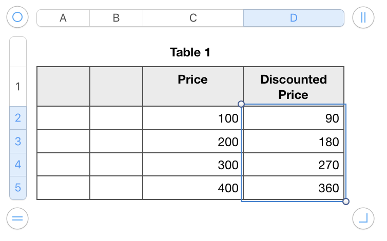Select row 4 header
This screenshot has width=387, height=241.
pos(17,165)
